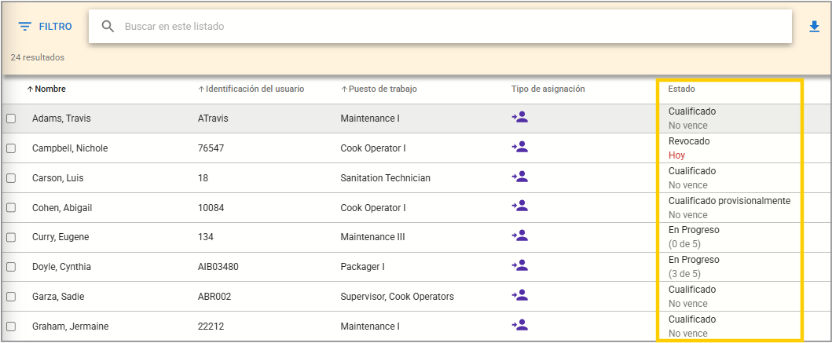This screenshot has width=832, height=343.
Task: Open the FILTRO filter panel
Action: pyautogui.click(x=45, y=27)
